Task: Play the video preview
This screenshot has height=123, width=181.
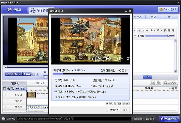Action: tap(45, 72)
